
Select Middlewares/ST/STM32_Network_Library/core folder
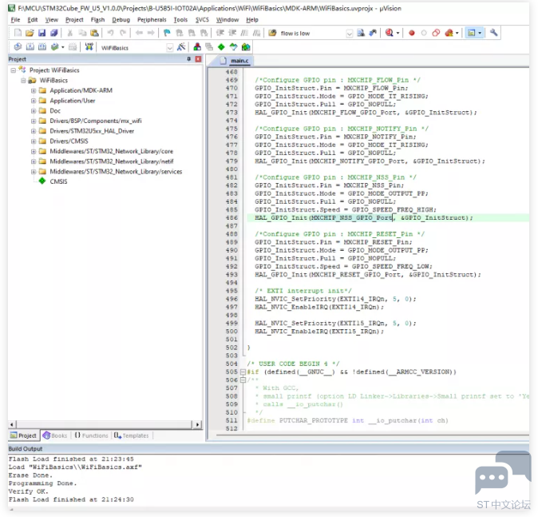(x=111, y=151)
